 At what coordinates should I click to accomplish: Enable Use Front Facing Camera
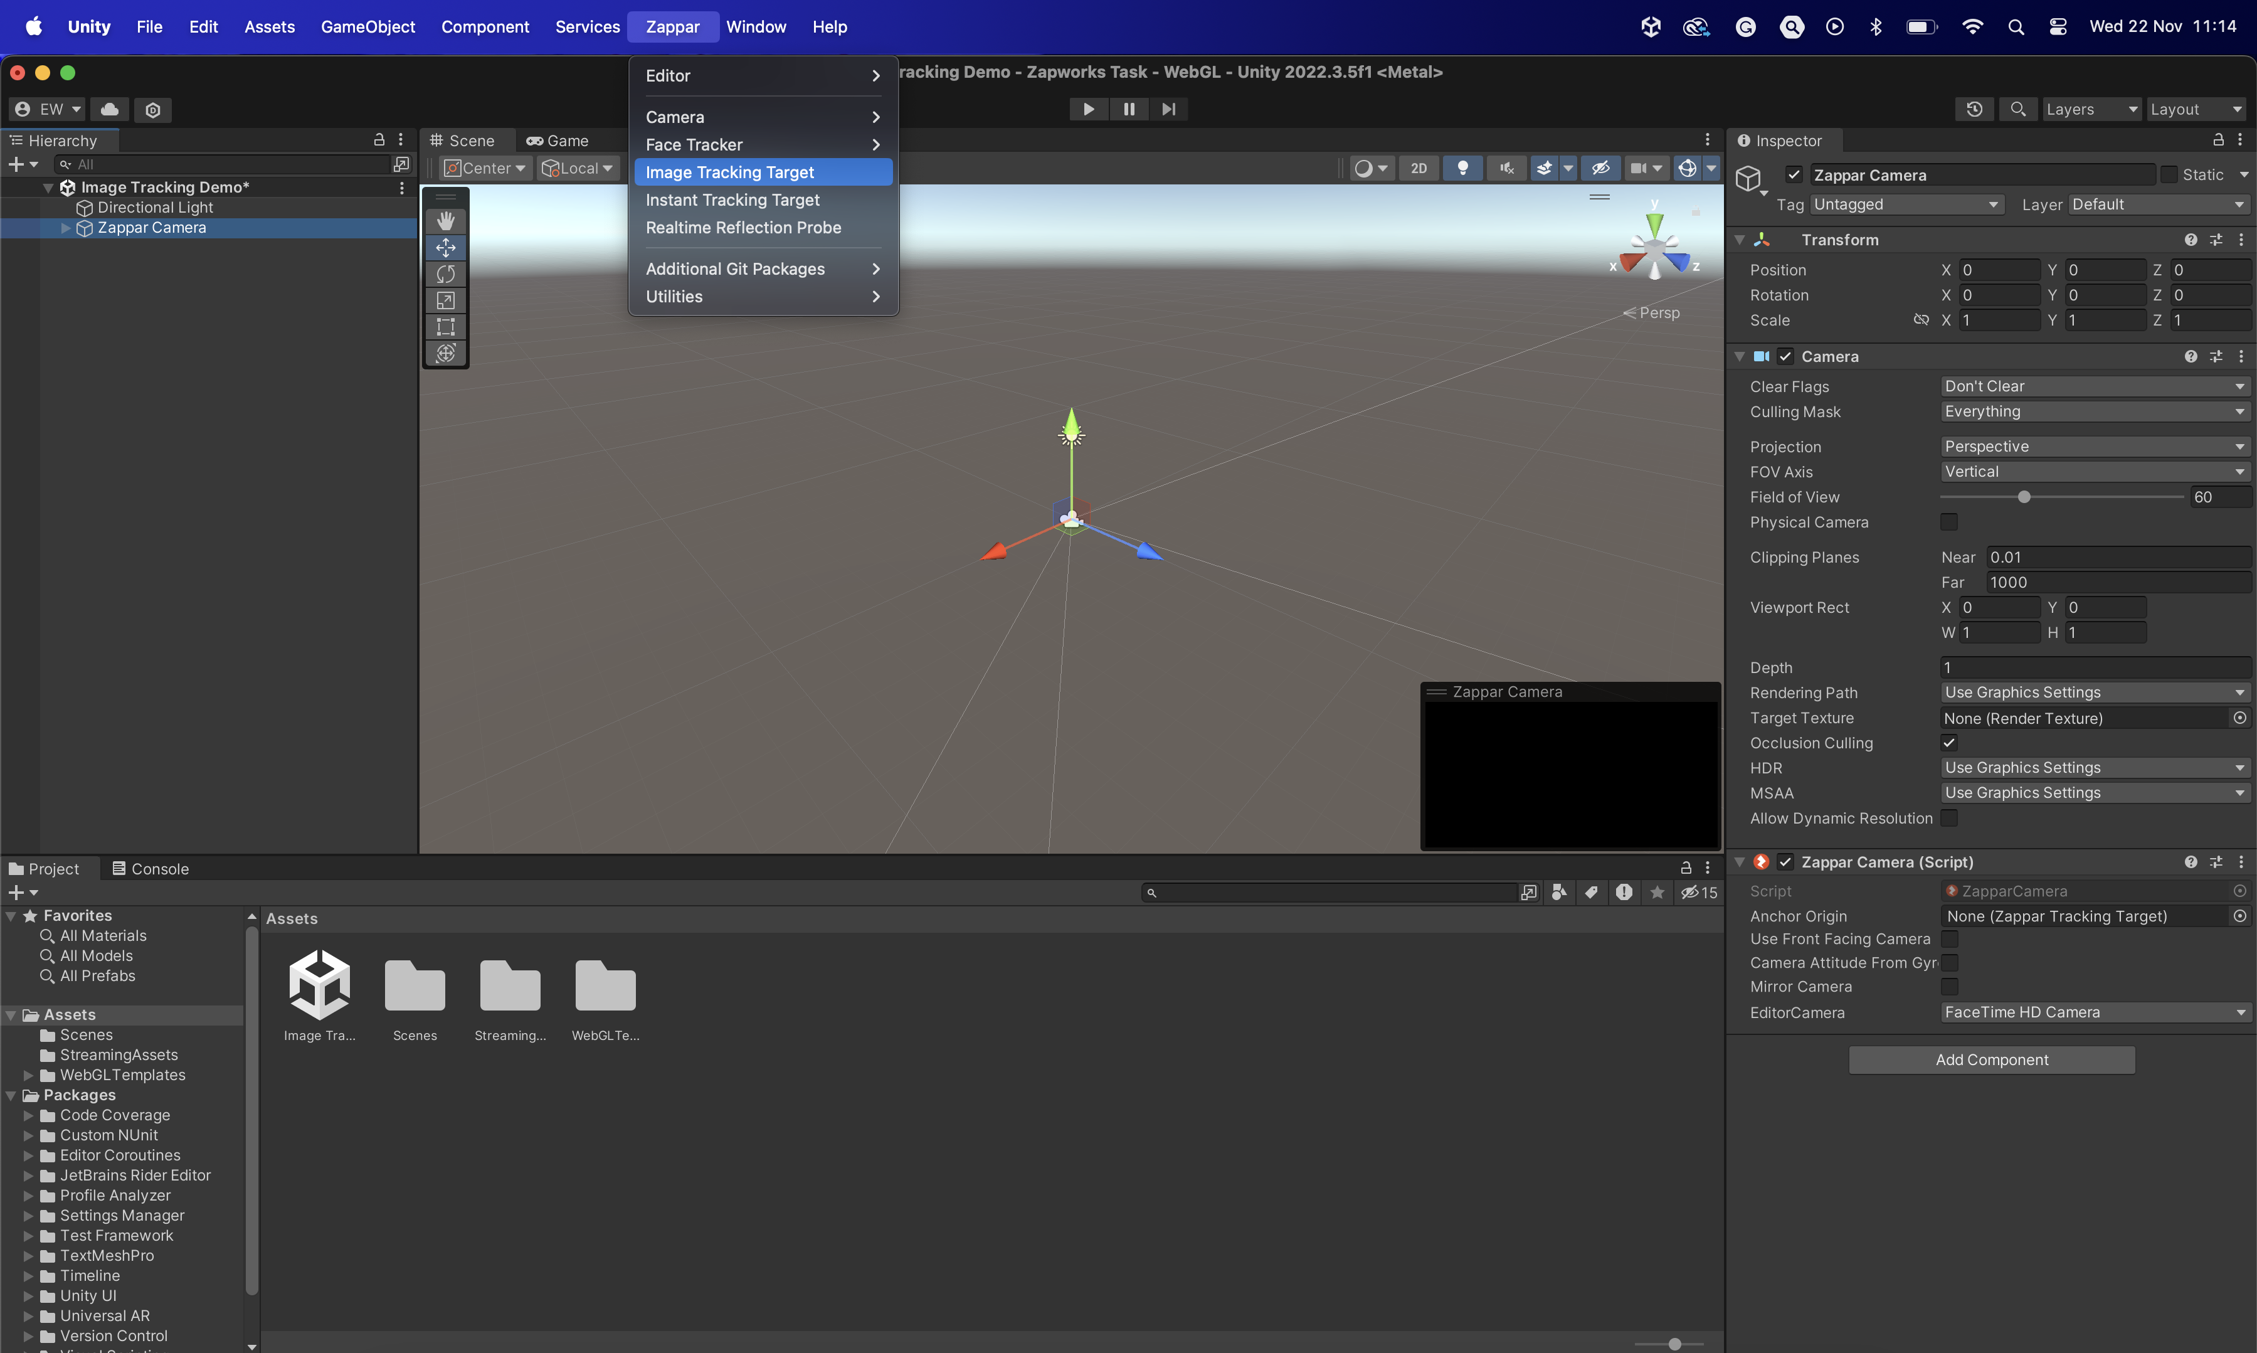(x=1949, y=938)
